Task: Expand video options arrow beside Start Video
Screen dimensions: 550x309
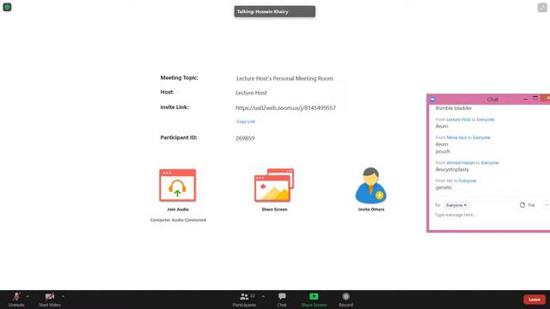Action: click(x=63, y=296)
